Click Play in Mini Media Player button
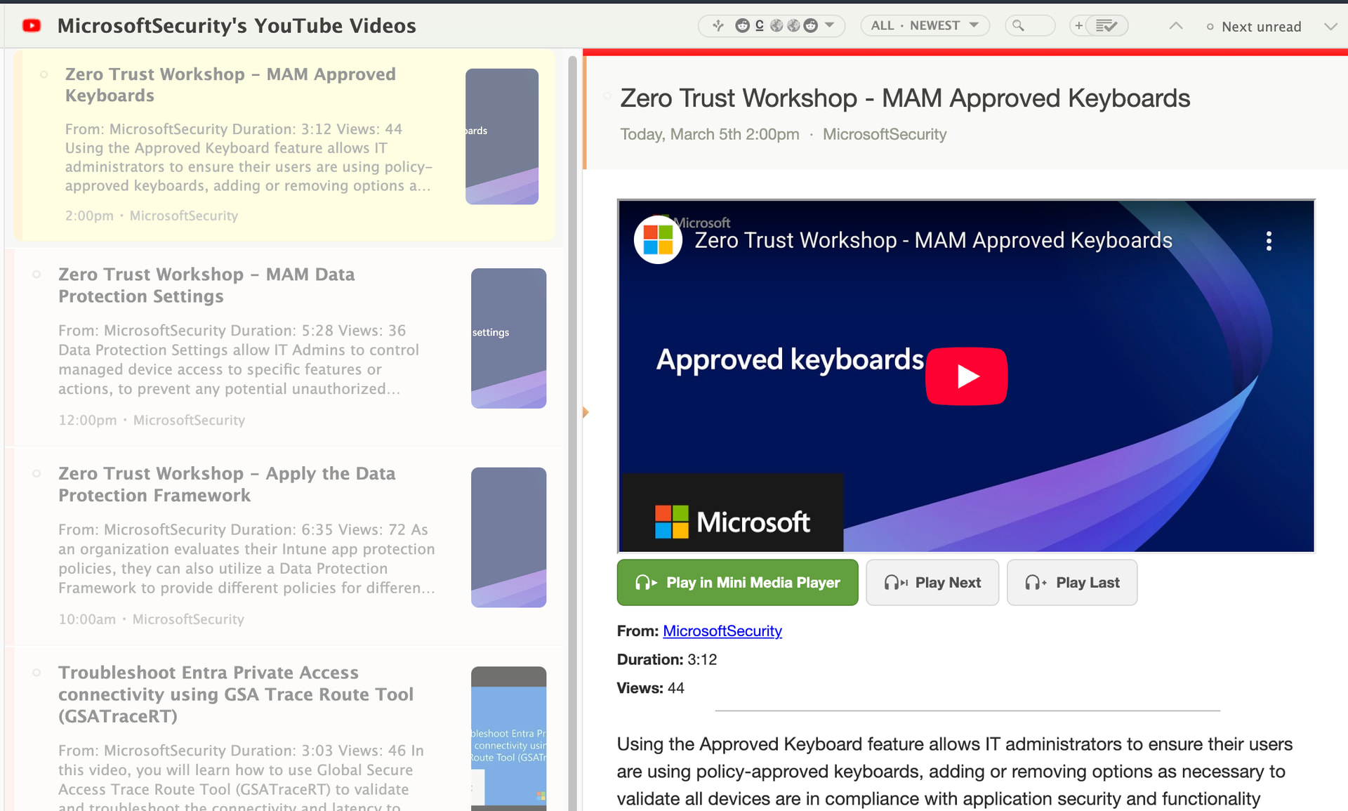The width and height of the screenshot is (1348, 811). (x=737, y=582)
